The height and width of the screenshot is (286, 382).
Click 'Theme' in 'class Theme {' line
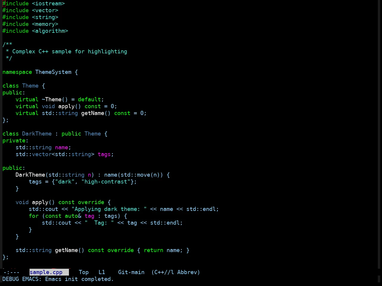tap(30, 86)
